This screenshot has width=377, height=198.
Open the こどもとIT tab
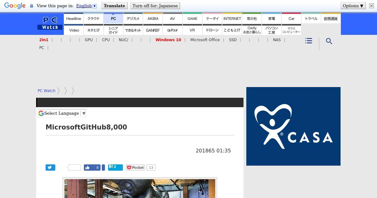click(x=232, y=30)
